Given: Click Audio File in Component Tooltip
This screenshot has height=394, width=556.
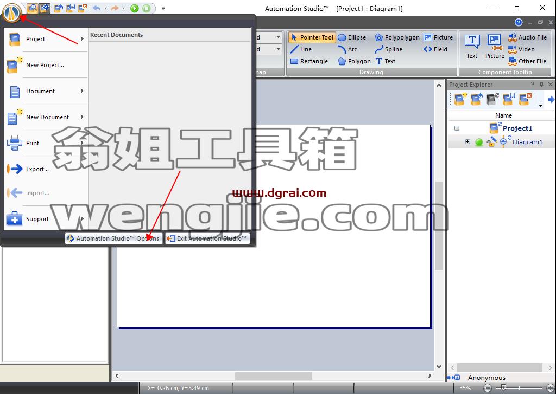Looking at the screenshot, I should point(528,37).
